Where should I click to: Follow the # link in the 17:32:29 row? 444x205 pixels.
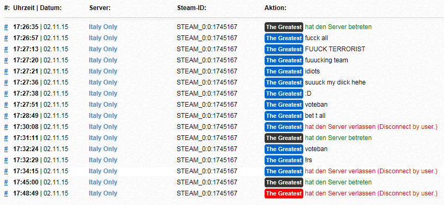6,160
